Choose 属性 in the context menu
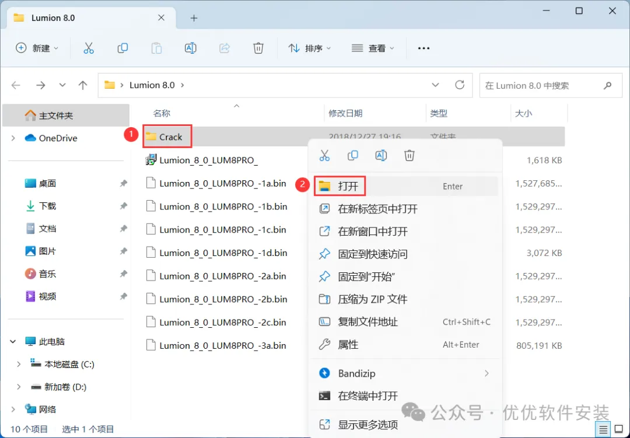 405,344
